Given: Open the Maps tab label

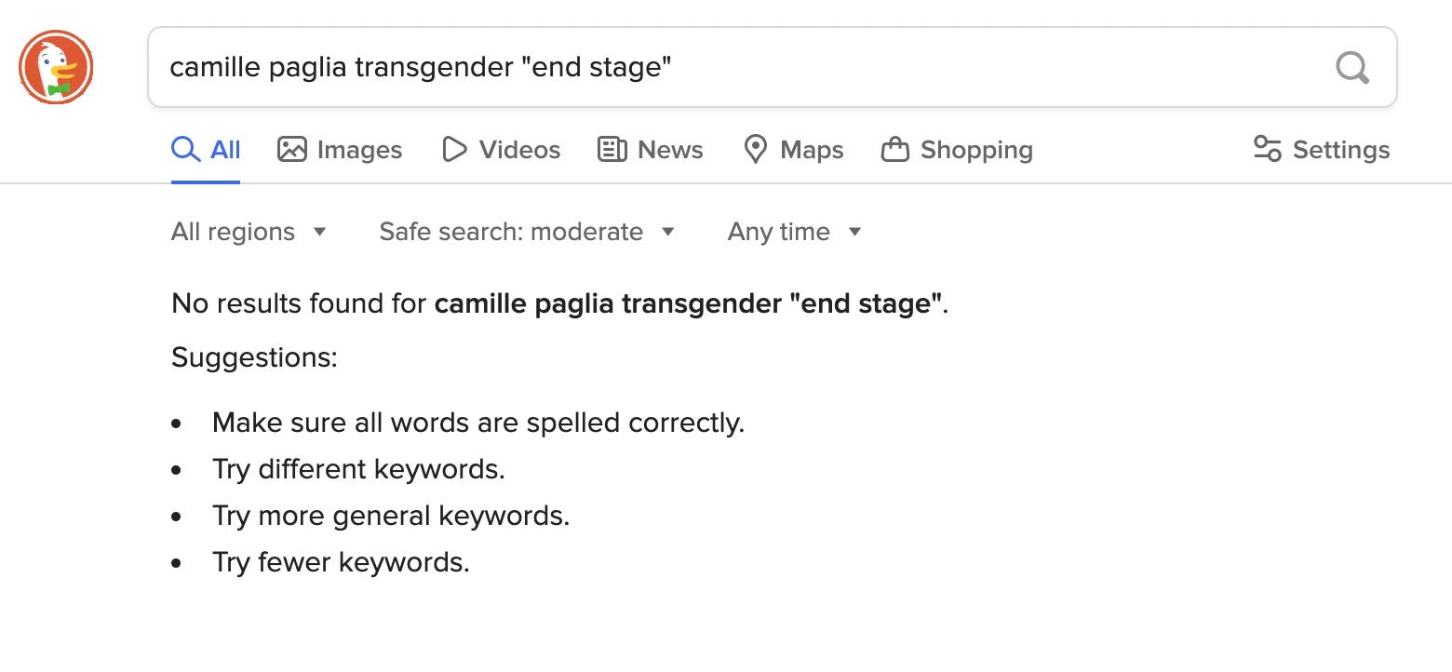Looking at the screenshot, I should tap(812, 150).
